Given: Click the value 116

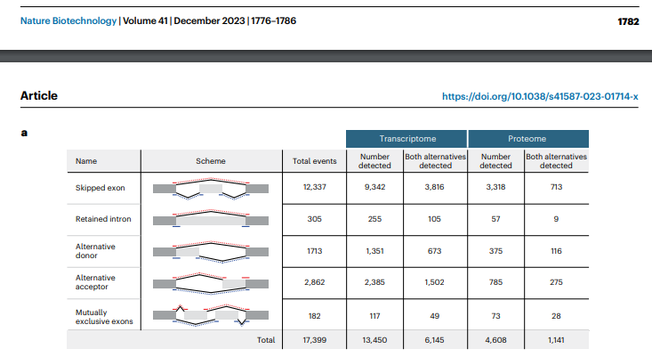Looking at the screenshot, I should [556, 251].
